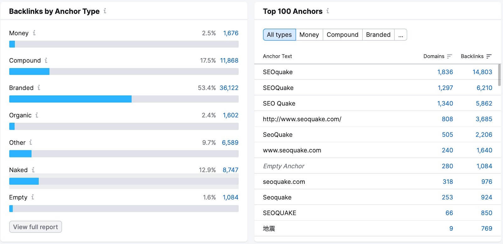
Task: Click the Backlinks by Anchor Type info icon
Action: tap(105, 11)
